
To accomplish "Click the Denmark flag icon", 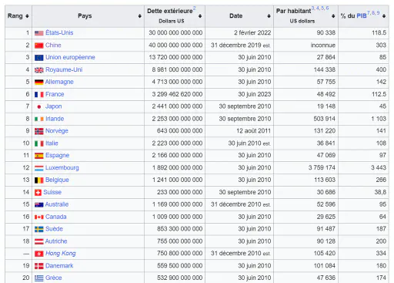I will click(x=39, y=266).
